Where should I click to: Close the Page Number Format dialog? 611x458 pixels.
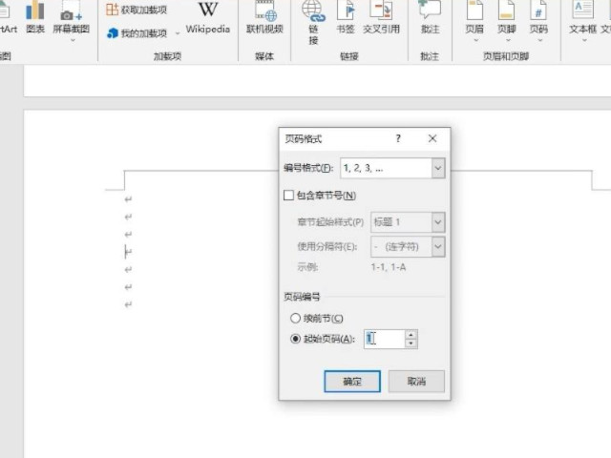[432, 138]
